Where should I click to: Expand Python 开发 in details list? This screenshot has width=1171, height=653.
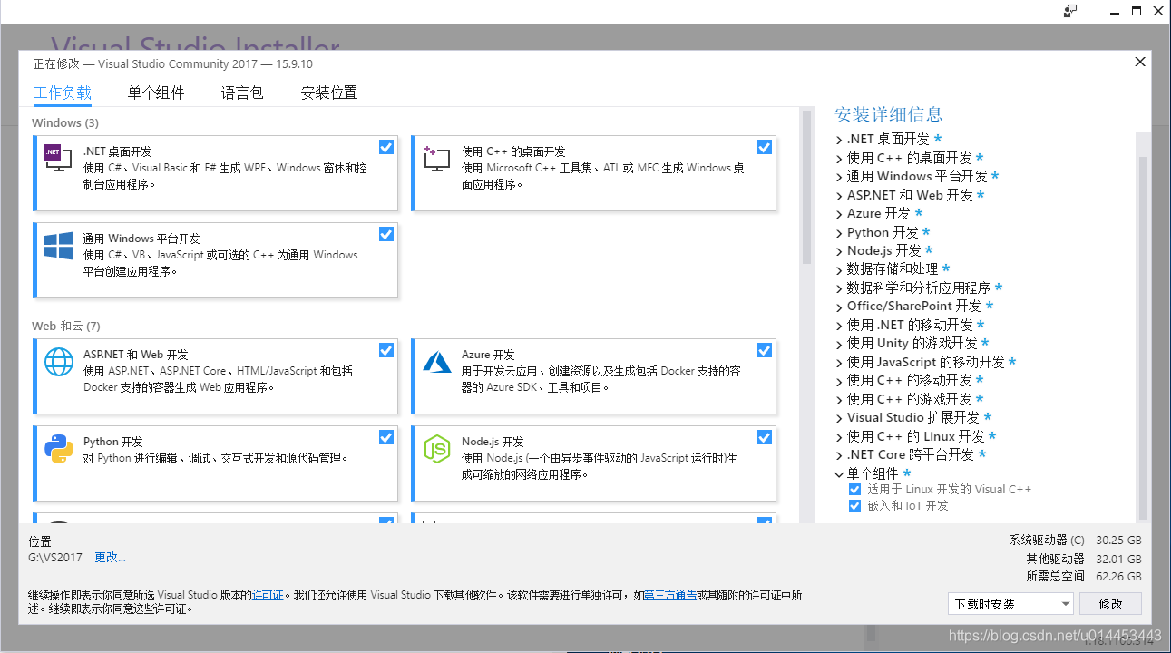point(839,233)
